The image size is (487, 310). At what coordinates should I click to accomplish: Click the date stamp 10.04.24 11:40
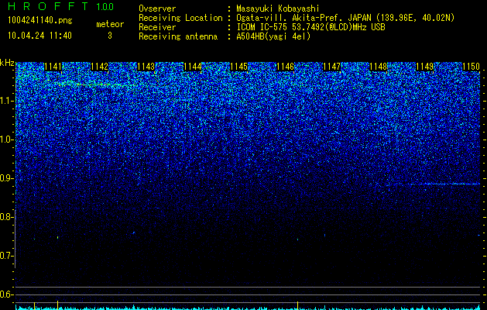click(40, 36)
